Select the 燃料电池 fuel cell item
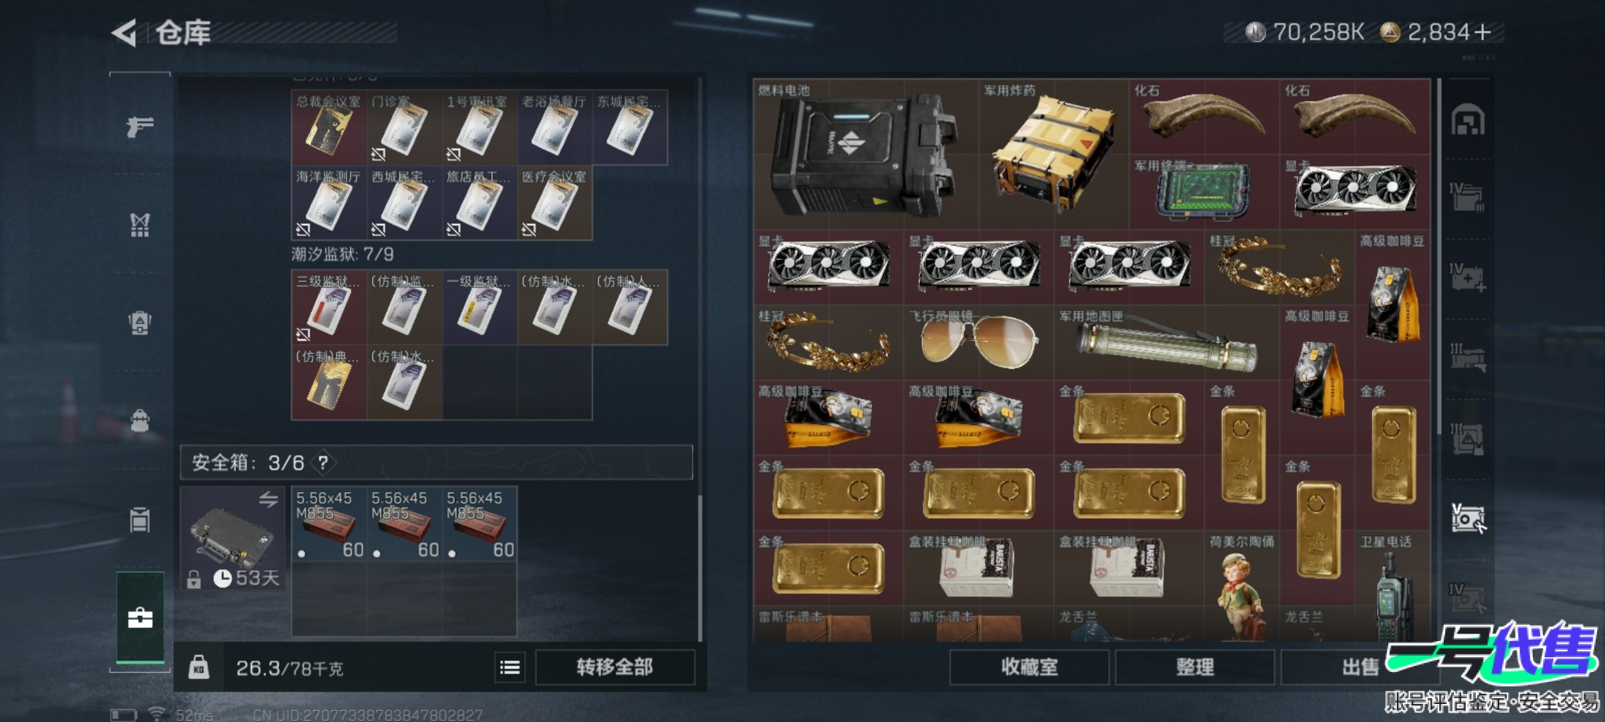 click(866, 154)
